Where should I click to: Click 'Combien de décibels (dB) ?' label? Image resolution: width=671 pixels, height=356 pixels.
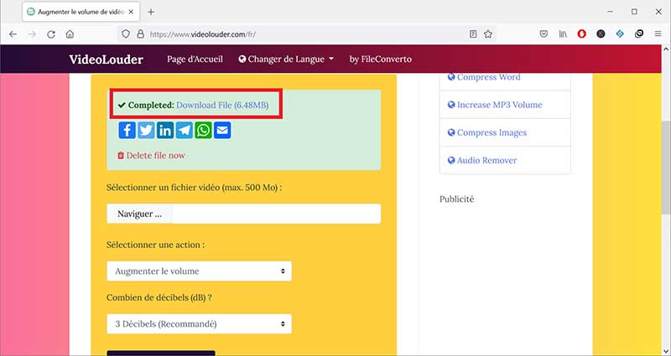[159, 298]
